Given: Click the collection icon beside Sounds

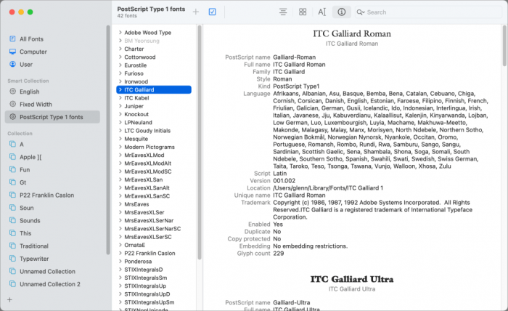Looking at the screenshot, I should 12,220.
